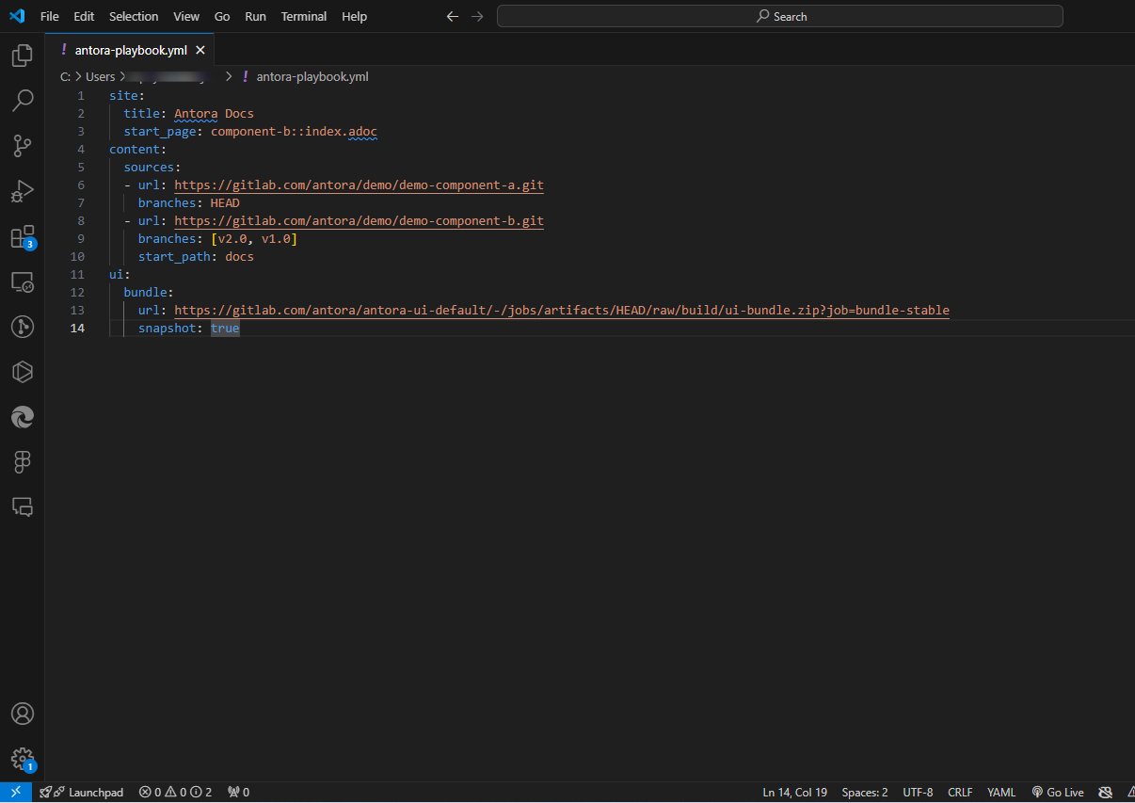Click '[v2.0, v1.0]' branches value
Screen dimensions: 1135x803
pos(254,239)
